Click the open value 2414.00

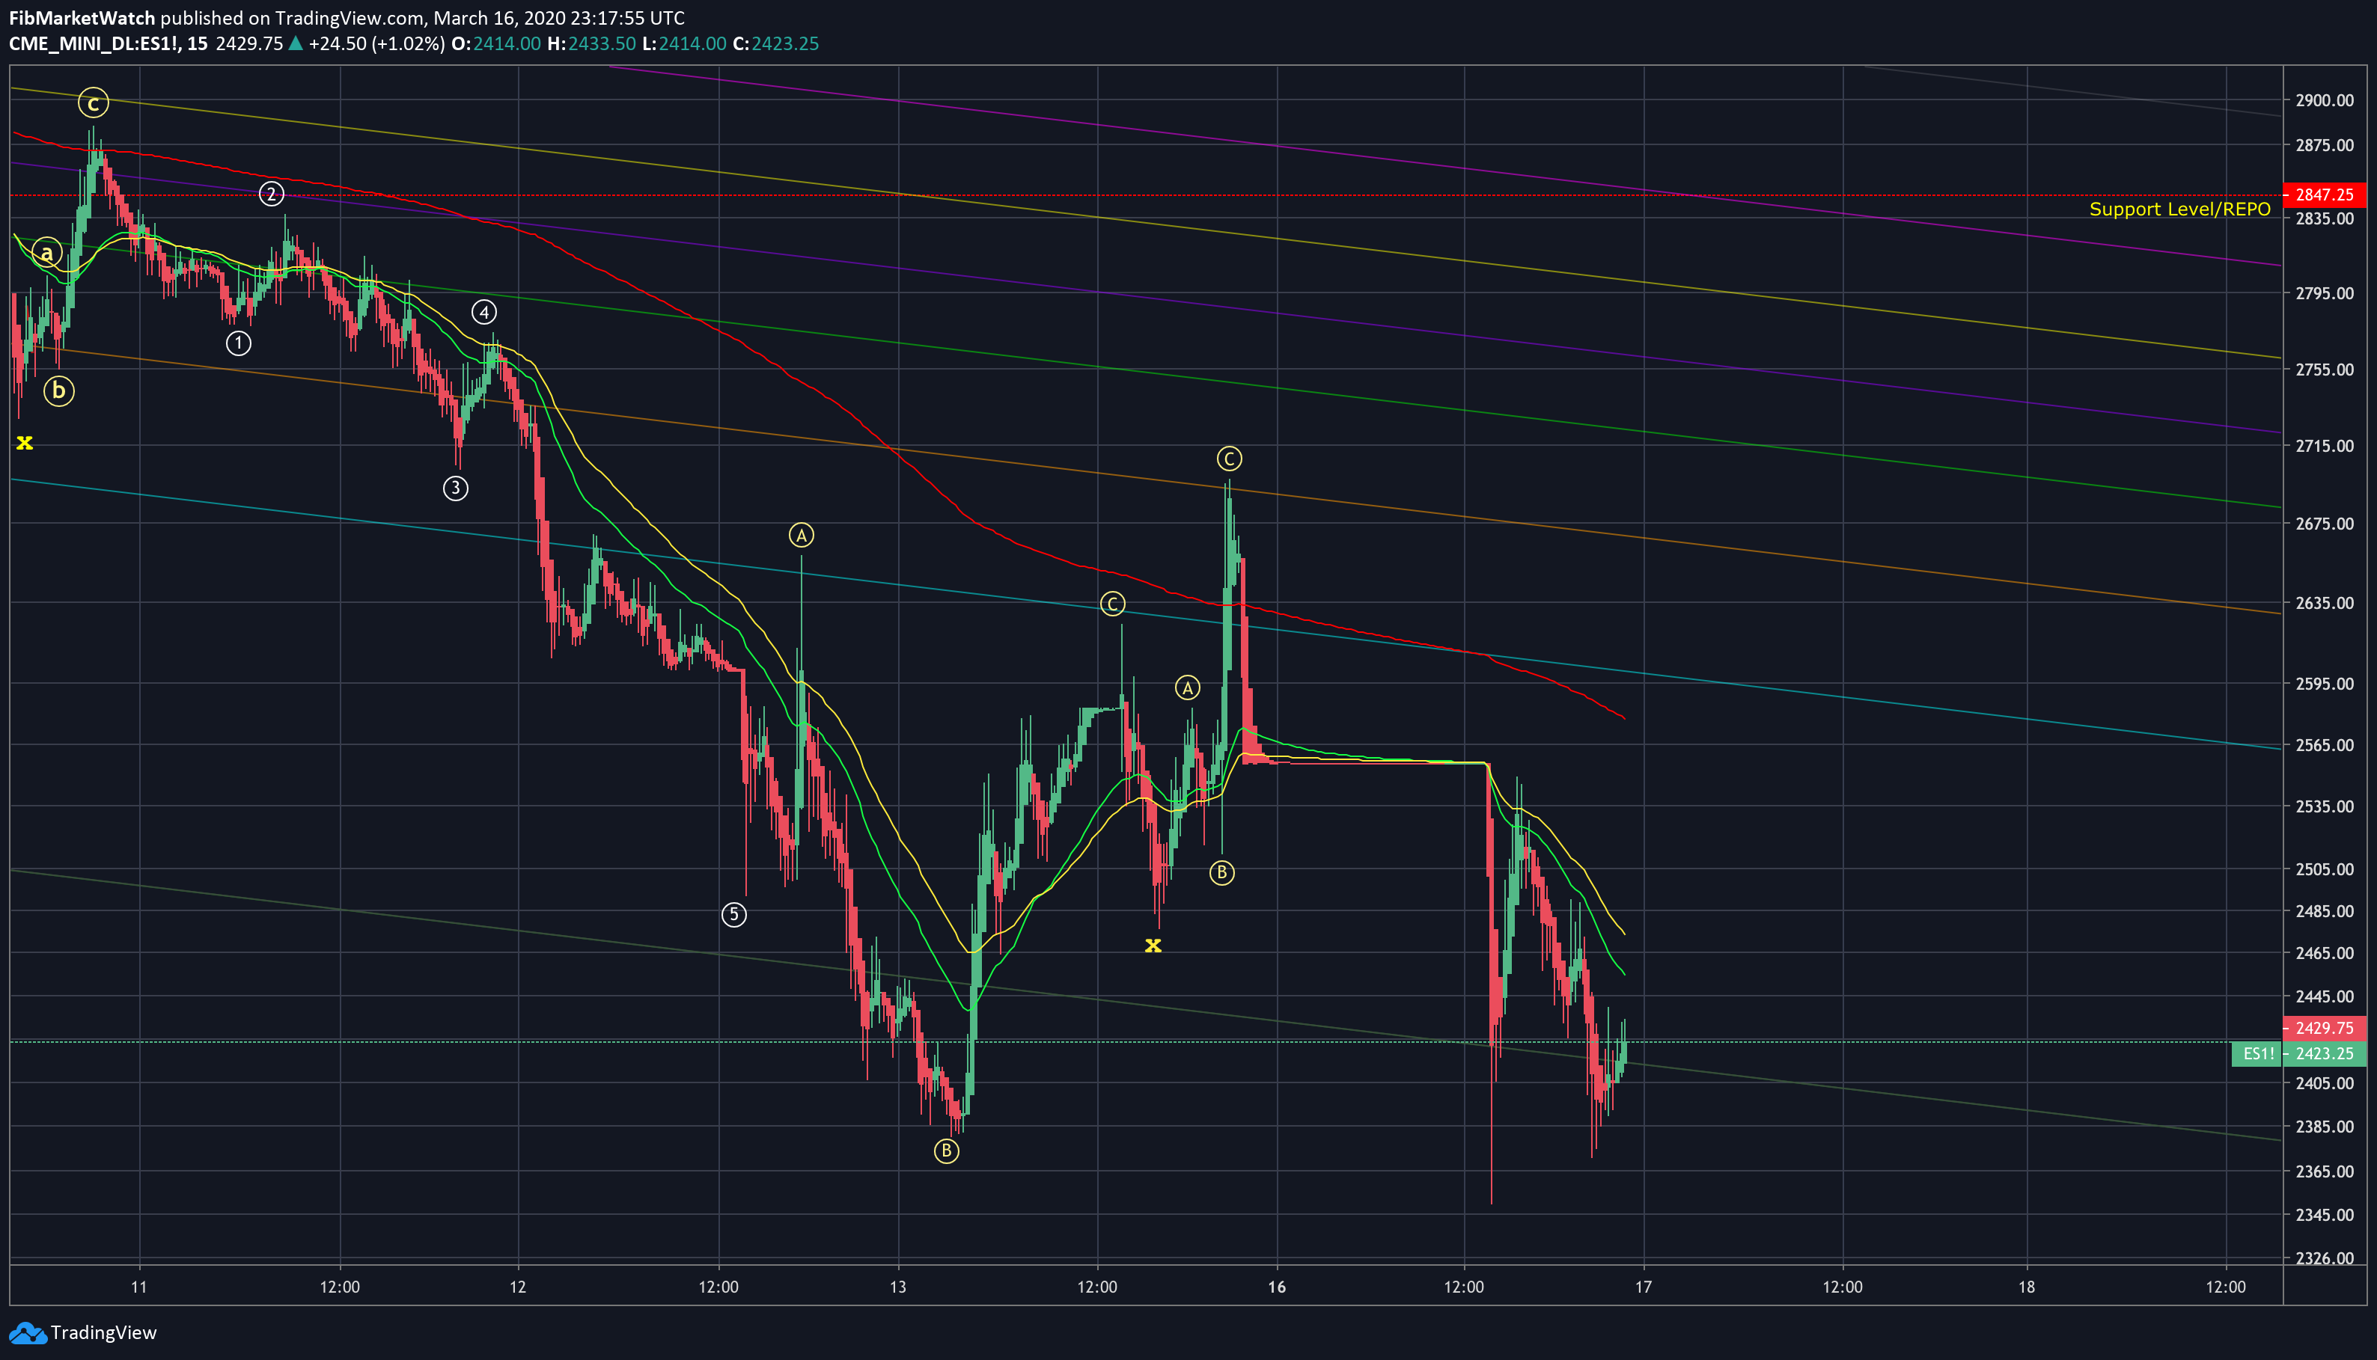(x=507, y=44)
